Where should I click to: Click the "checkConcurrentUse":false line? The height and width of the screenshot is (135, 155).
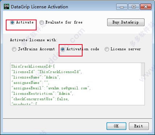(x=40, y=99)
